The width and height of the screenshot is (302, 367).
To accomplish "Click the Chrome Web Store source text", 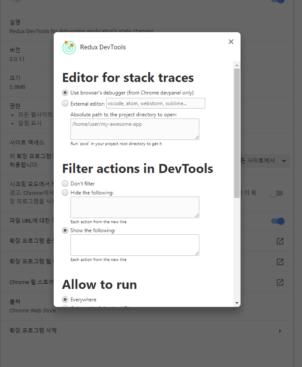I will click(x=33, y=311).
